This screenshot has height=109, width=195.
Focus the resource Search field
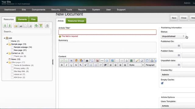tap(27, 31)
